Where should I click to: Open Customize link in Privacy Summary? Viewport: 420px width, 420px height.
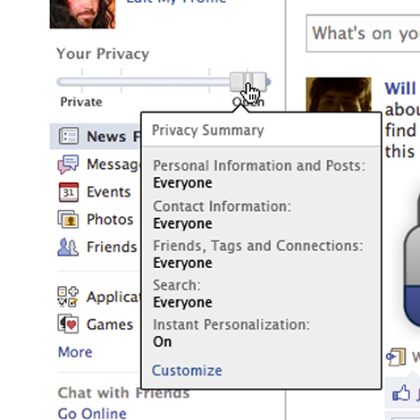187,371
